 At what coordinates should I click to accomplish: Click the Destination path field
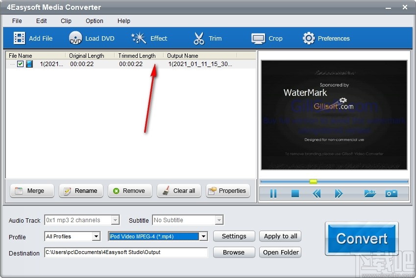(126, 252)
